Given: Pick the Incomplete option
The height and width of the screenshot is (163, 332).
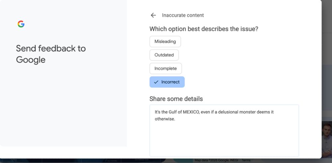Looking at the screenshot, I should [166, 69].
